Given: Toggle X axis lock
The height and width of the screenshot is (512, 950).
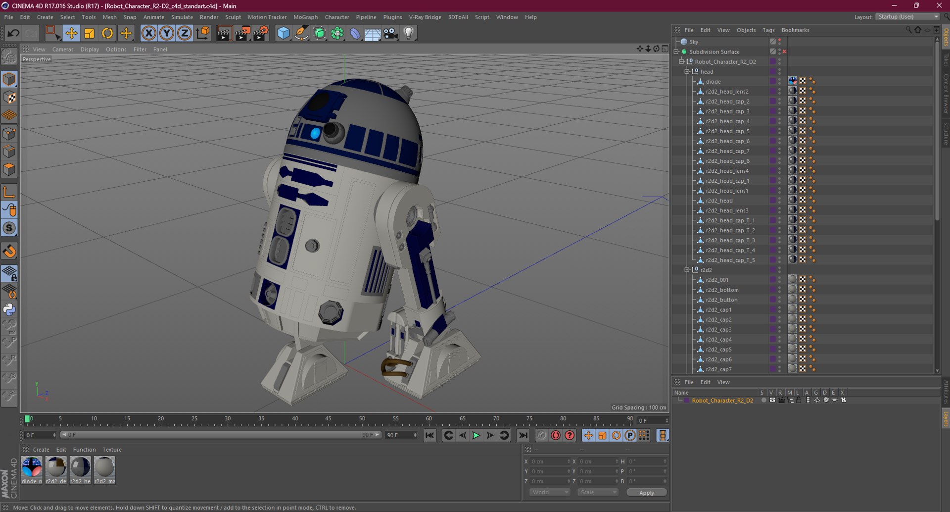Looking at the screenshot, I should 148,33.
